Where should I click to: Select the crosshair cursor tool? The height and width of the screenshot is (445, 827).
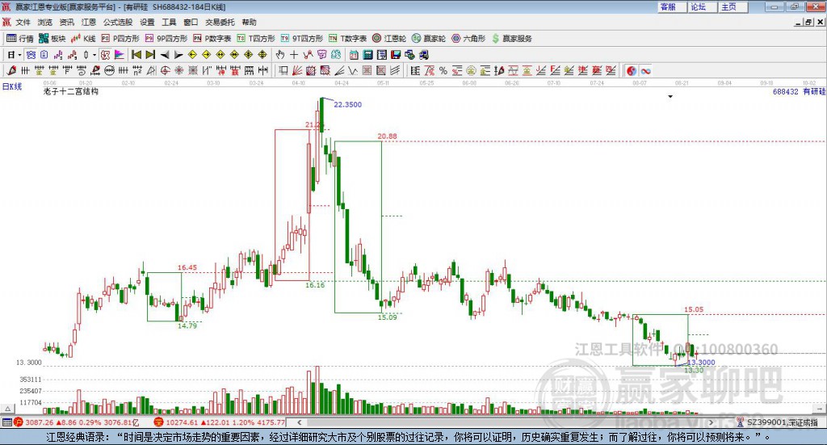pos(294,55)
